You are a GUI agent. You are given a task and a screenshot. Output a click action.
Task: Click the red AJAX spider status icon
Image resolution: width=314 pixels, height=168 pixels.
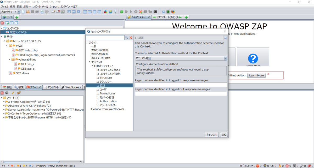click(309, 166)
